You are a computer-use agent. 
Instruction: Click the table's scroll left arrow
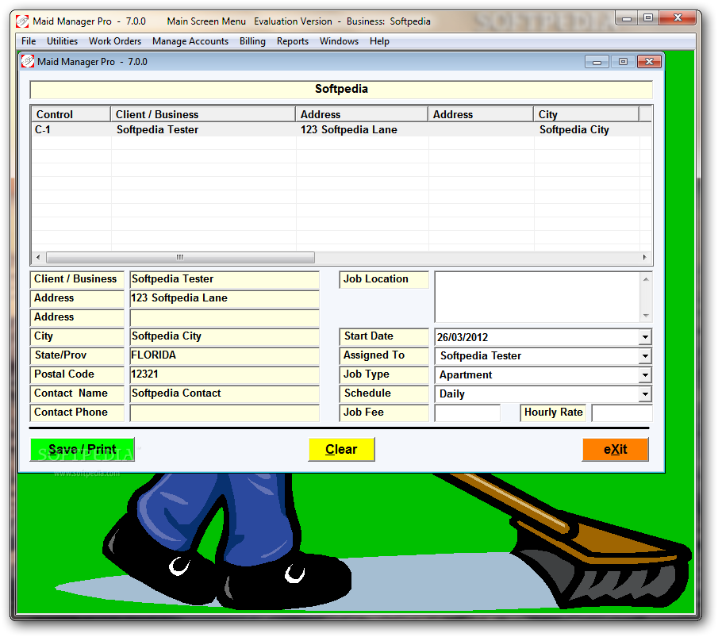pyautogui.click(x=38, y=257)
